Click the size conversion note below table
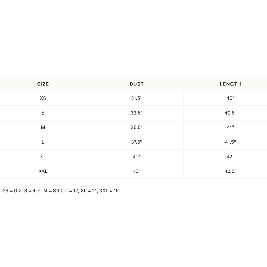The width and height of the screenshot is (267, 267). tap(60, 191)
